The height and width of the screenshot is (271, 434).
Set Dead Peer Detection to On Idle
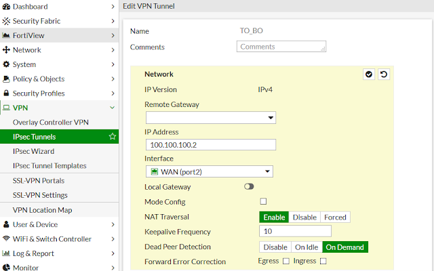[x=307, y=247]
